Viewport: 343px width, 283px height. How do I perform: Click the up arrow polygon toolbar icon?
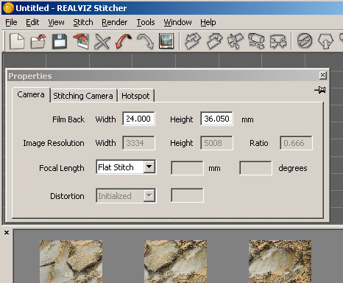tap(326, 41)
